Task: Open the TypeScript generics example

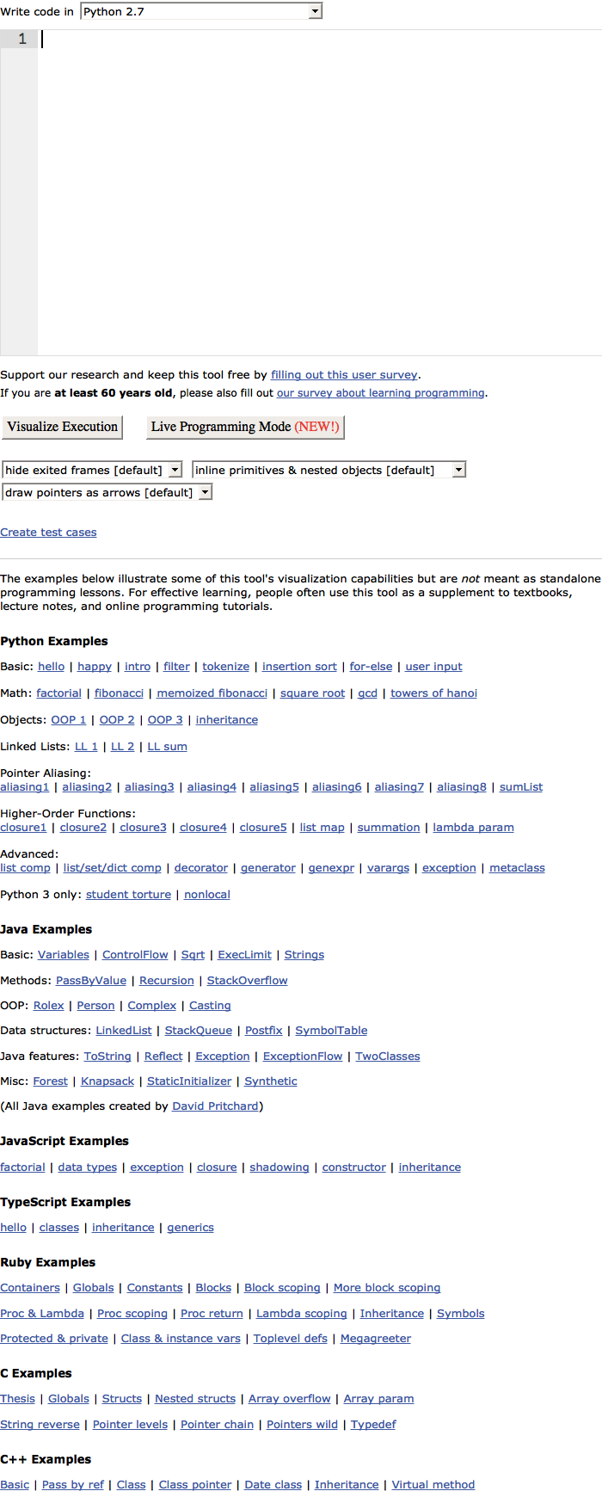Action: pos(190,1228)
